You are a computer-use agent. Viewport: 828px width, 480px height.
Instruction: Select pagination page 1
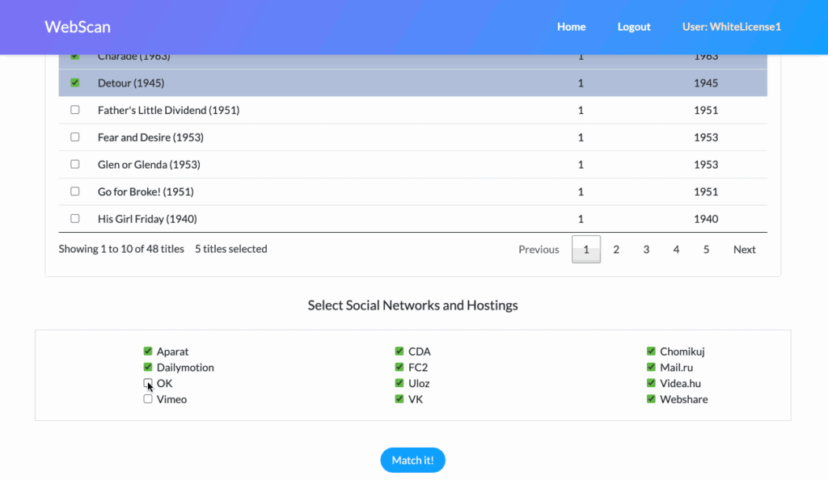[x=586, y=250]
